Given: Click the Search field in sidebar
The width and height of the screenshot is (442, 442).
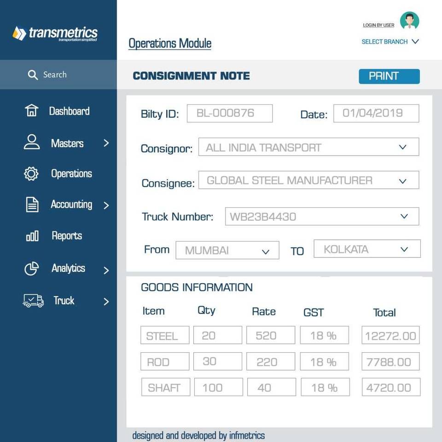Looking at the screenshot, I should click(x=58, y=75).
